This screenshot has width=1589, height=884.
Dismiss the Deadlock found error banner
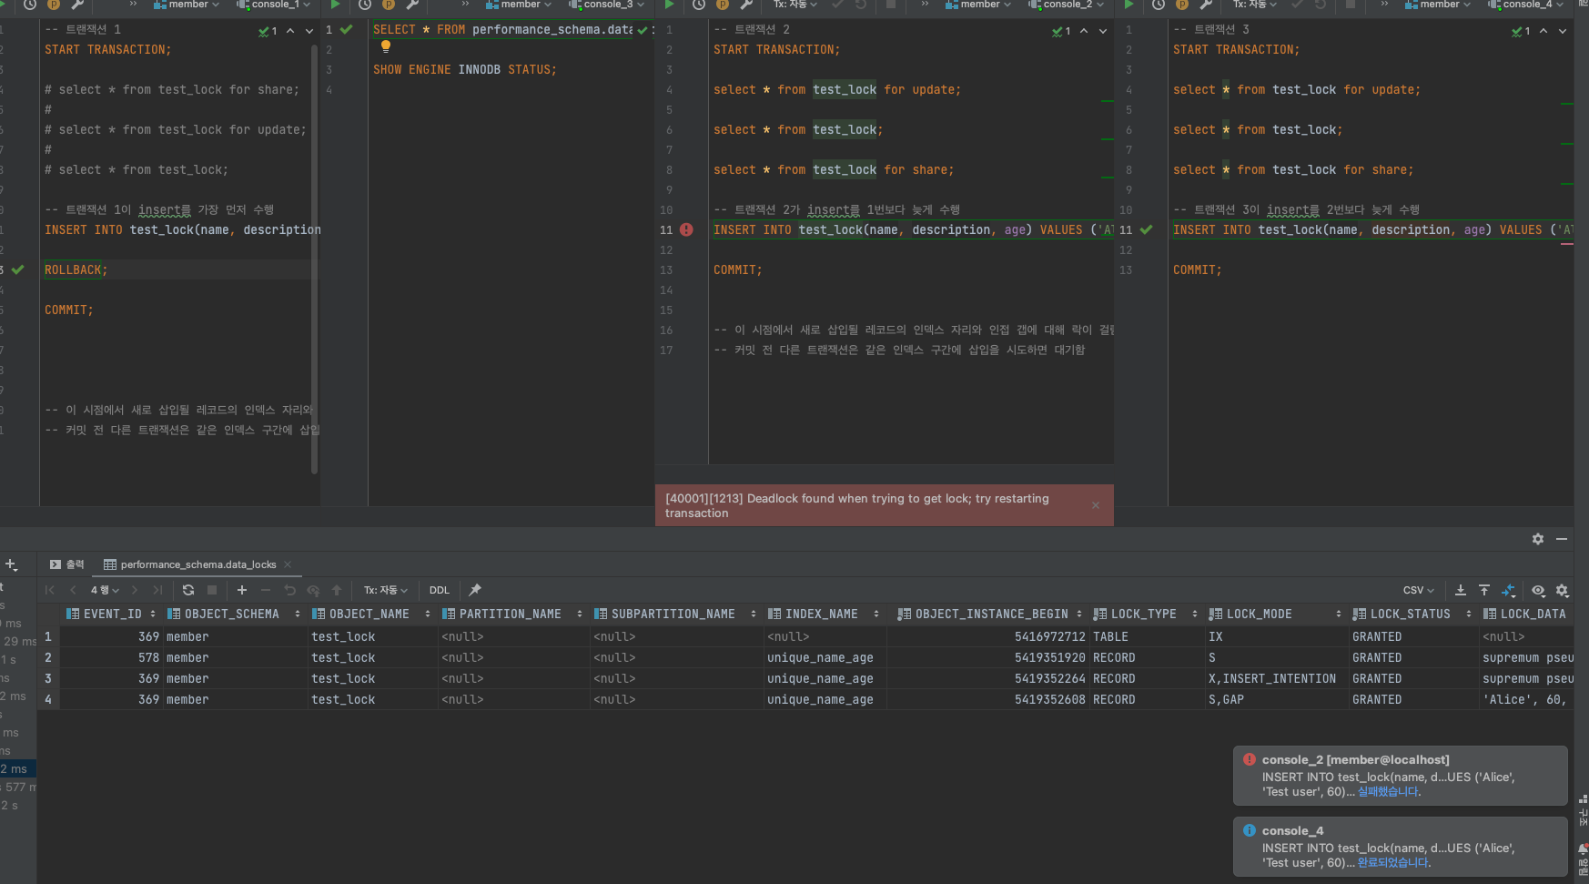tap(1096, 505)
